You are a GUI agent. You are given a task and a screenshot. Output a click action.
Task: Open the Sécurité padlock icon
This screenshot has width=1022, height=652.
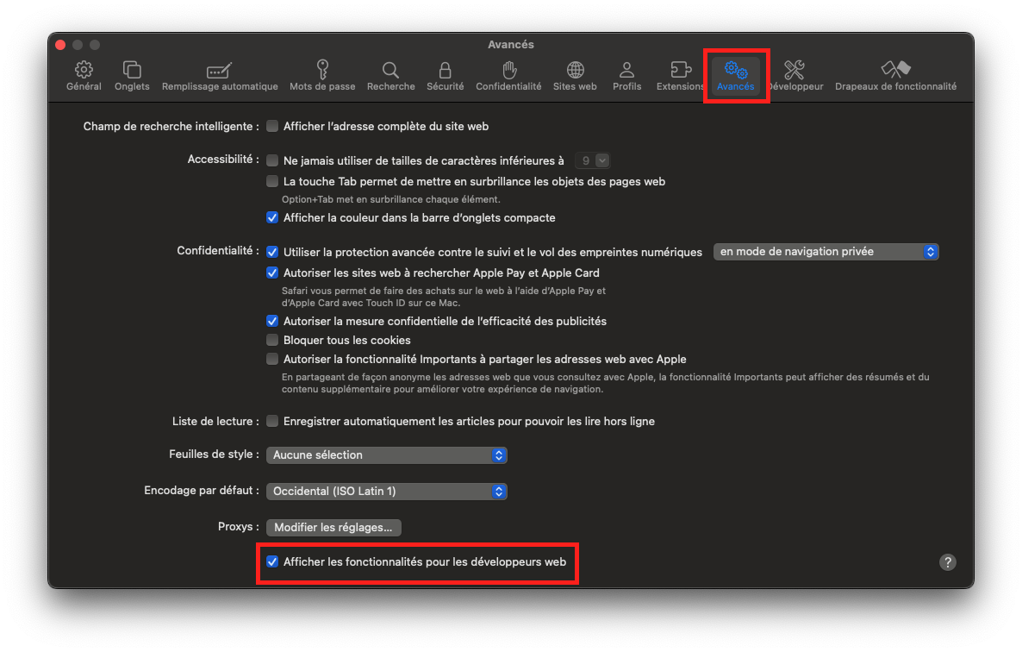446,70
